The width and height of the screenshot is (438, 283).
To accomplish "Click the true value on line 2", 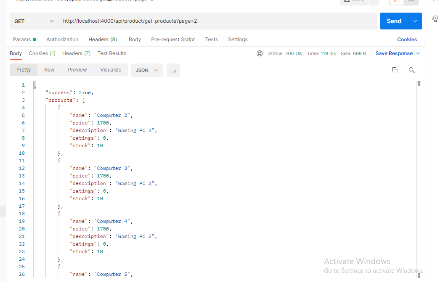I will tap(85, 93).
